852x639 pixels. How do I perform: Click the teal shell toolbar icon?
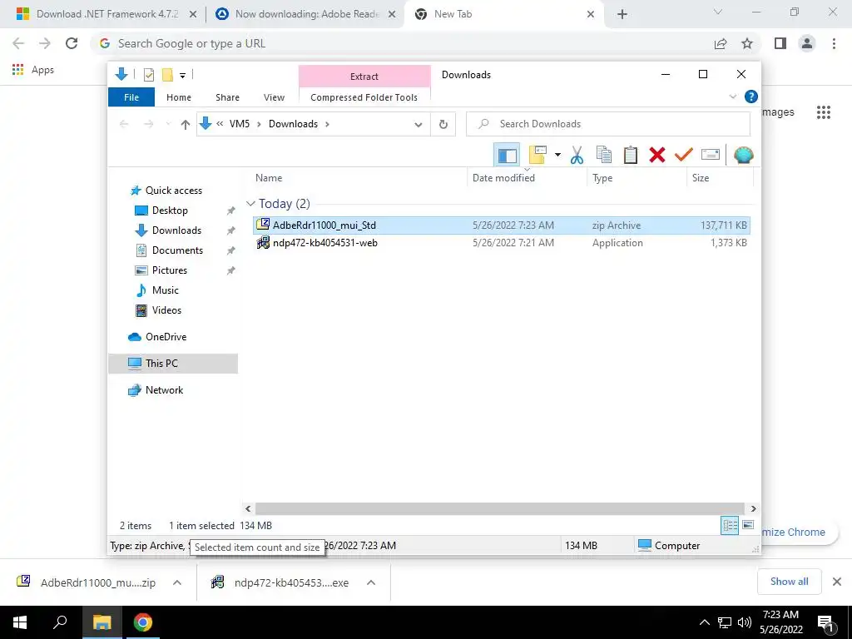(743, 156)
